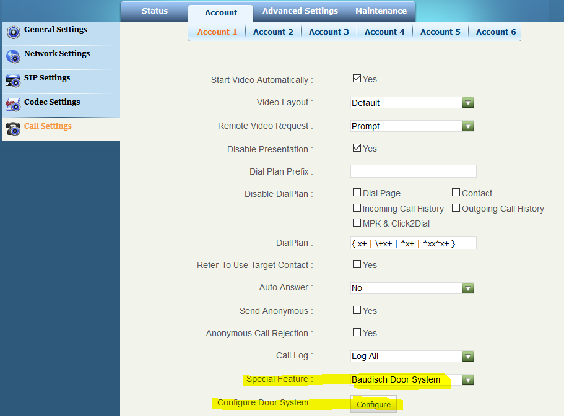Viewport: 564px width, 416px height.
Task: Switch to the Status tab
Action: pos(155,11)
